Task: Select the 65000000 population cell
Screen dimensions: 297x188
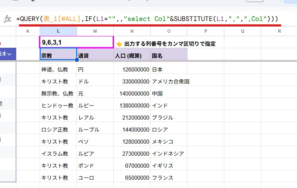Action: (132, 176)
